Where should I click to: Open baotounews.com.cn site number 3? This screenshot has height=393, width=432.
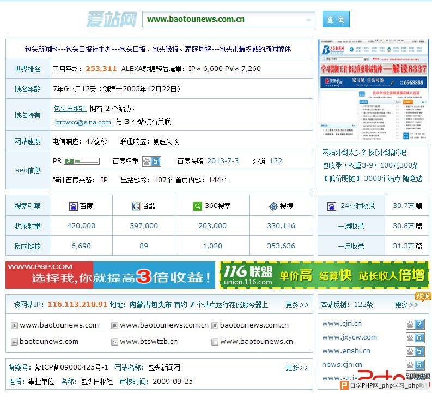[x=254, y=325]
